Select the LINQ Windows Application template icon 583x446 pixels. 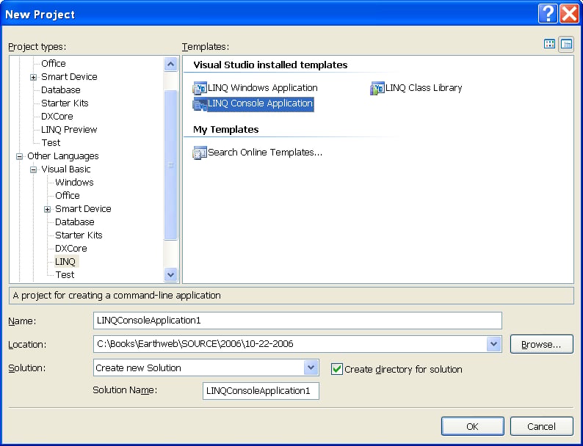coord(200,88)
